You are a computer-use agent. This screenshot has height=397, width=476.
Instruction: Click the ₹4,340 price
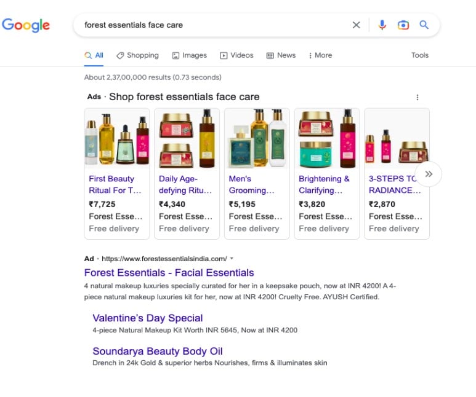(x=172, y=204)
